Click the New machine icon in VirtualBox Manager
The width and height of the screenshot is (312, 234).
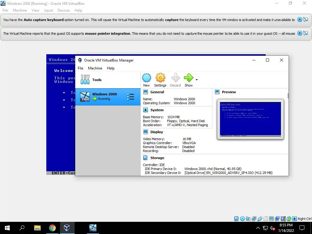(147, 78)
